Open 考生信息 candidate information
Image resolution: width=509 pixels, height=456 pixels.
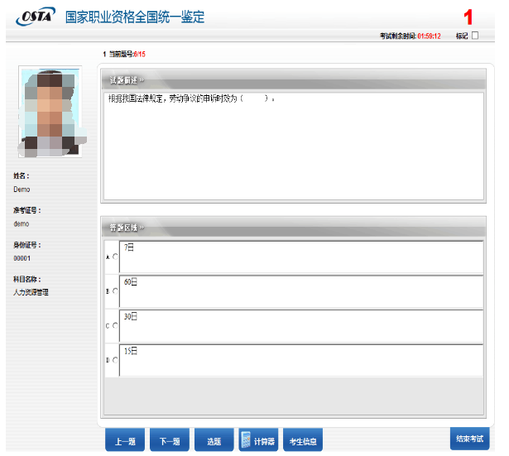(303, 441)
